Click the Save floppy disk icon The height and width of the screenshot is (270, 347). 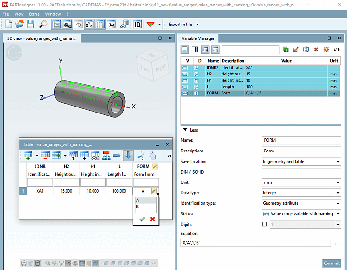point(30,24)
